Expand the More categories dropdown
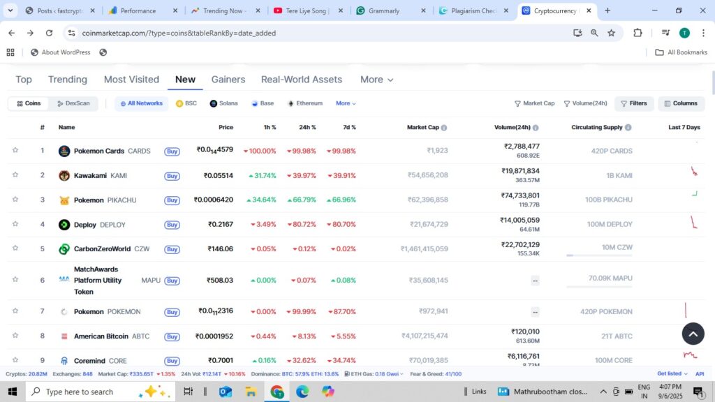The image size is (715, 402). coord(376,80)
